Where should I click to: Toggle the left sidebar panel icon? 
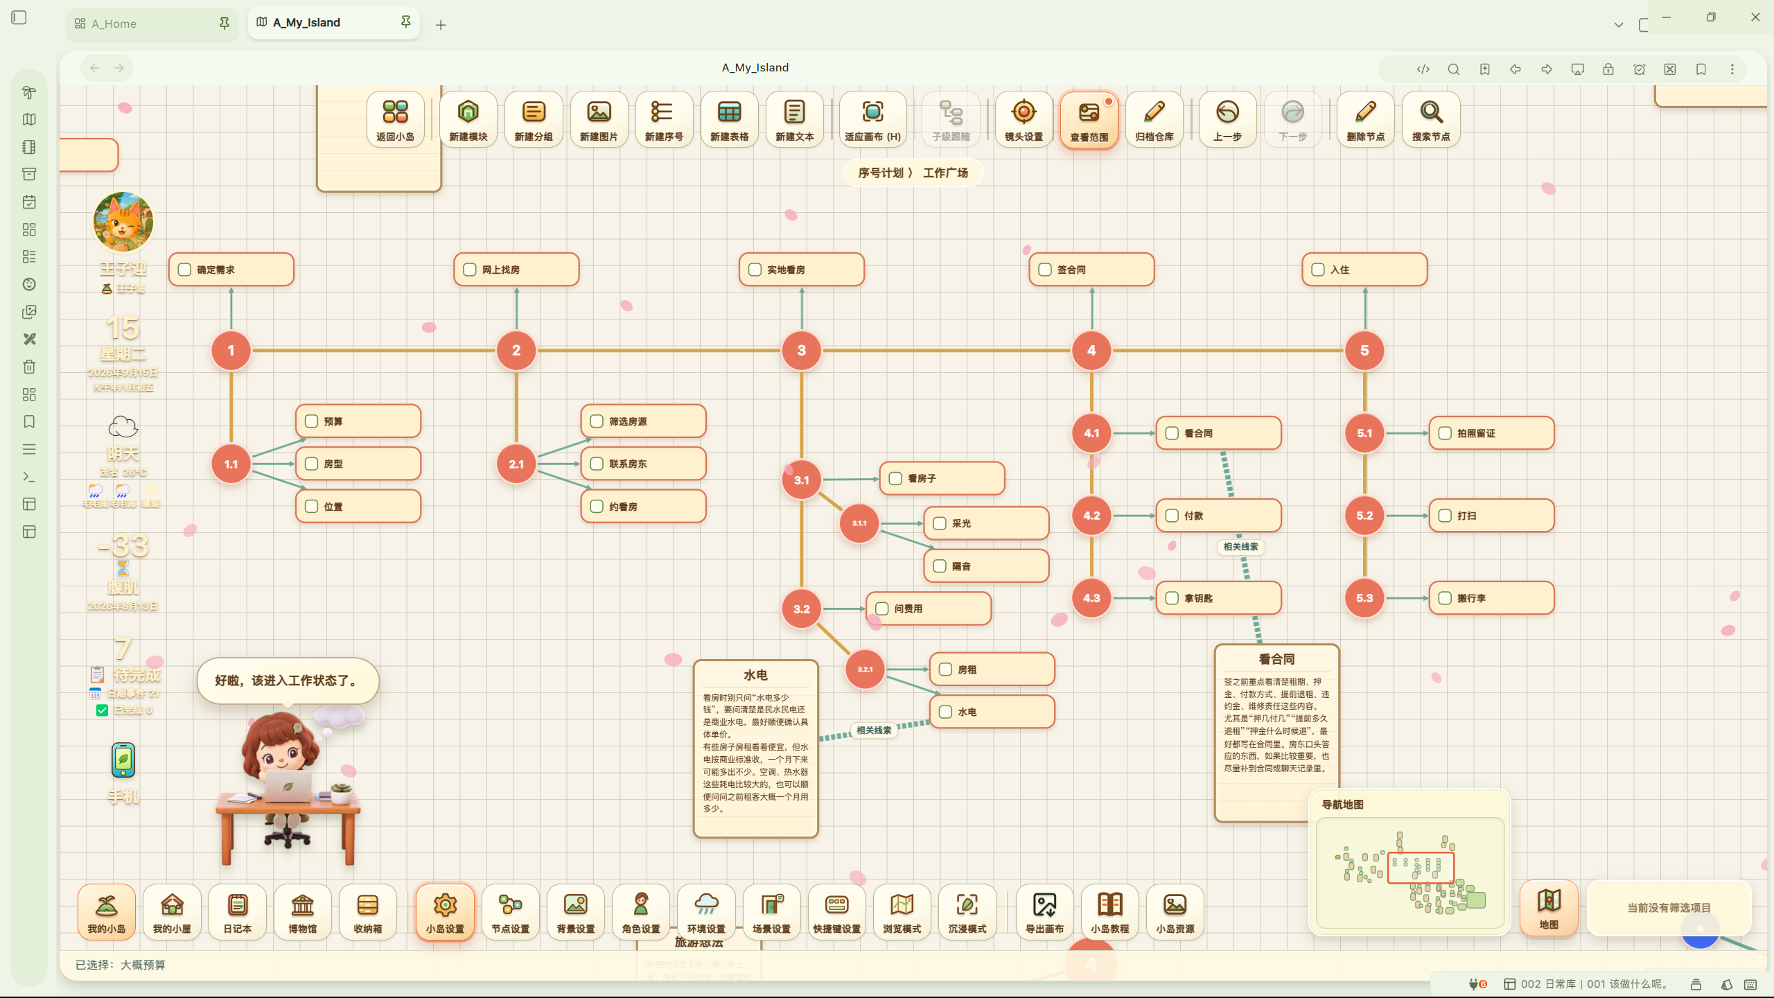[x=19, y=17]
